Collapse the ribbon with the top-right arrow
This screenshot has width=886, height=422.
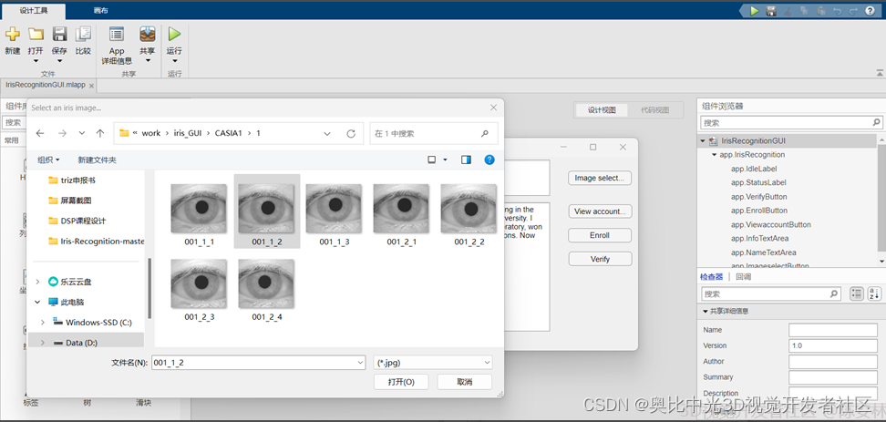tap(880, 73)
